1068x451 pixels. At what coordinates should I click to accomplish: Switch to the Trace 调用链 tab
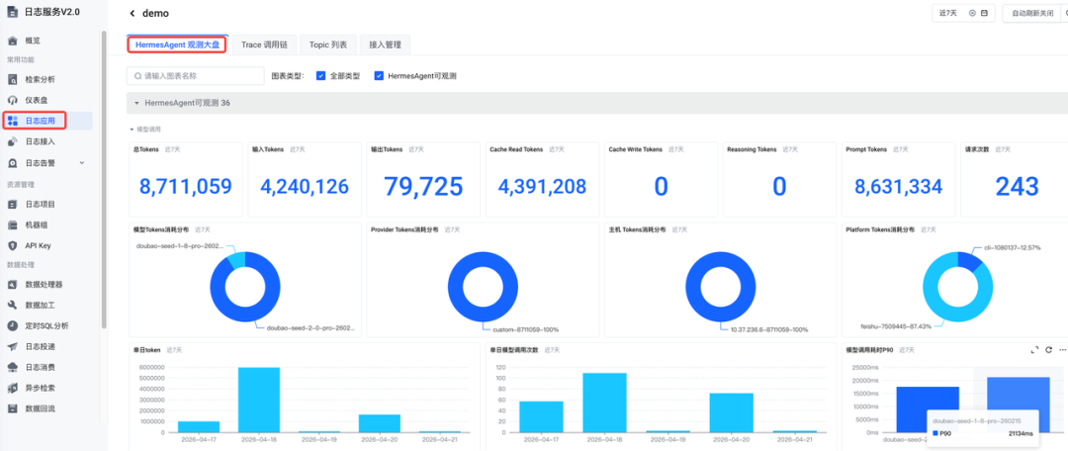(264, 45)
